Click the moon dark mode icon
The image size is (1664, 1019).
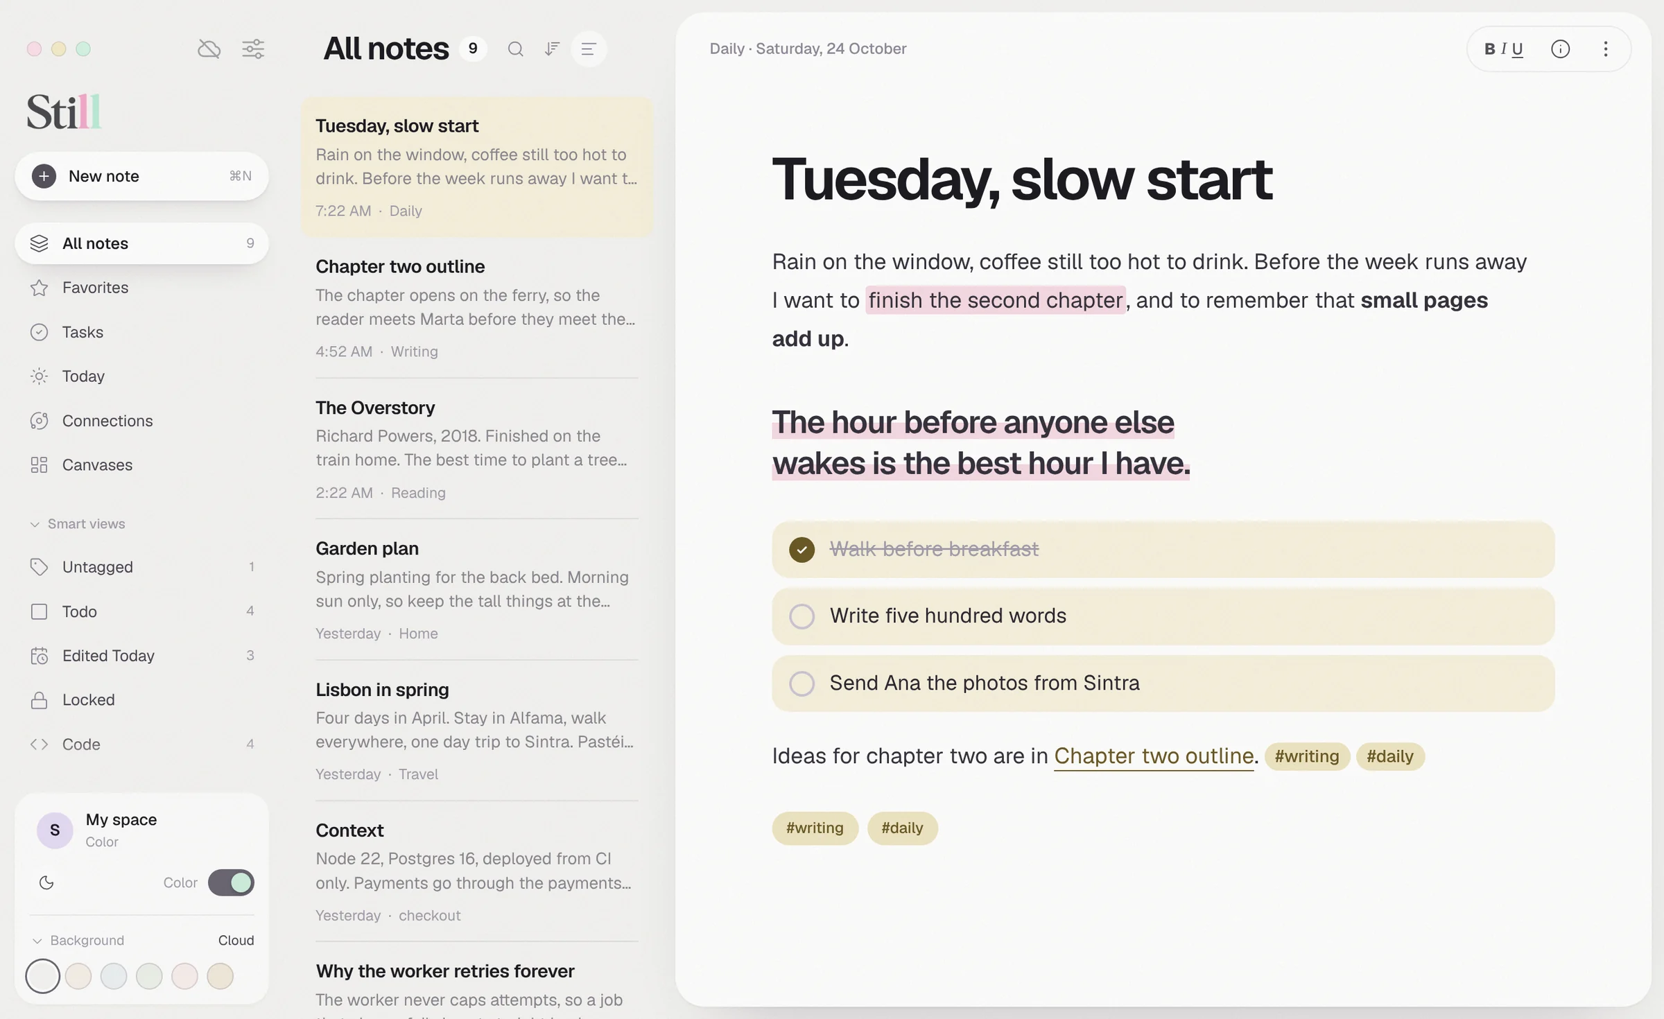46,882
